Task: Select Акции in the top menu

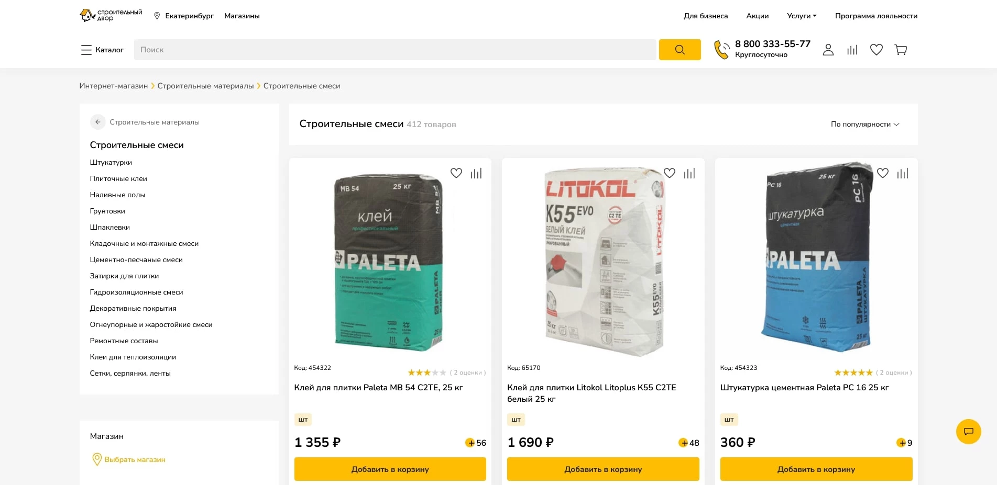Action: [757, 16]
